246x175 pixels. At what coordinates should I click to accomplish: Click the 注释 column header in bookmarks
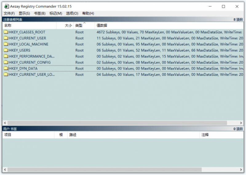pyautogui.click(x=221, y=135)
